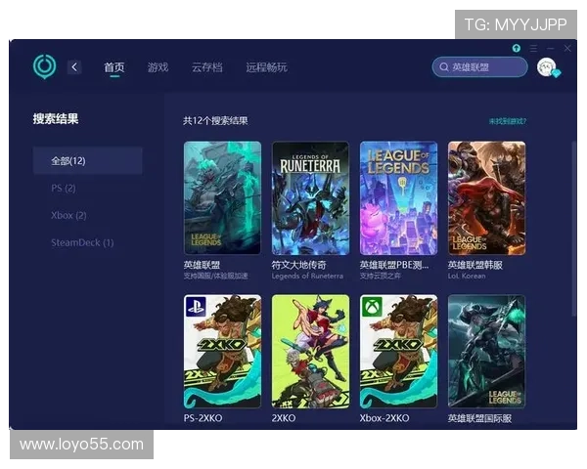
Task: Minimize the window with the dash icon
Action: (550, 49)
